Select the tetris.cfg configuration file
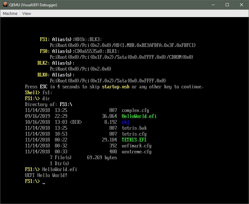The height and width of the screenshot is (204, 249). point(134,134)
